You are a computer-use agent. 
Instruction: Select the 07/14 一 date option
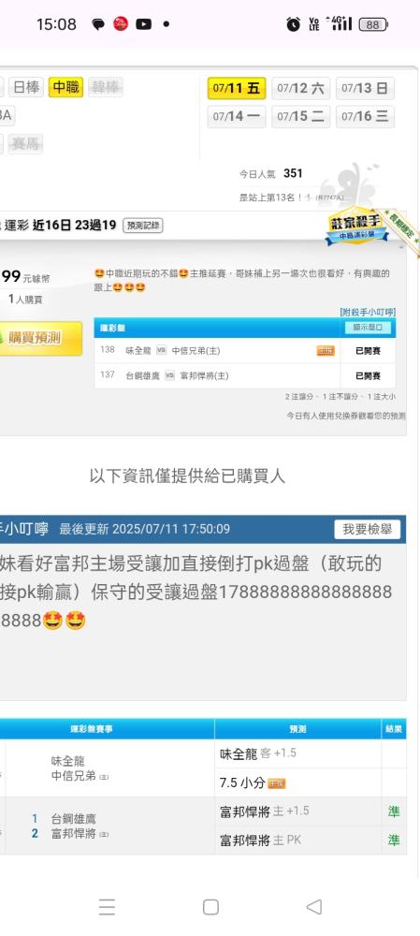point(237,116)
